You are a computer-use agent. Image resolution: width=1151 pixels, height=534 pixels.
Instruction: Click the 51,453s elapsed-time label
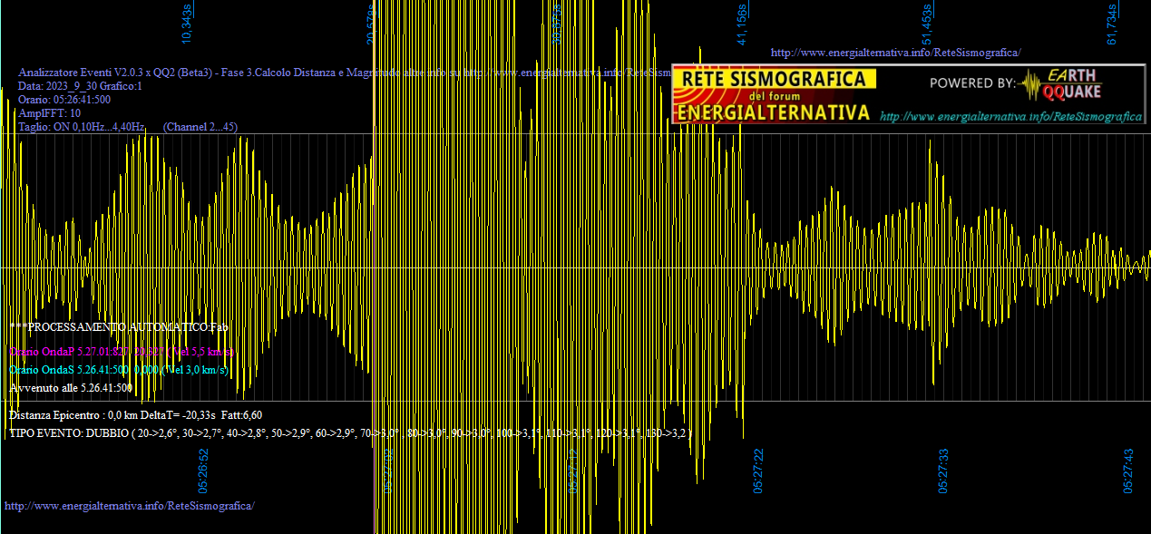click(927, 24)
